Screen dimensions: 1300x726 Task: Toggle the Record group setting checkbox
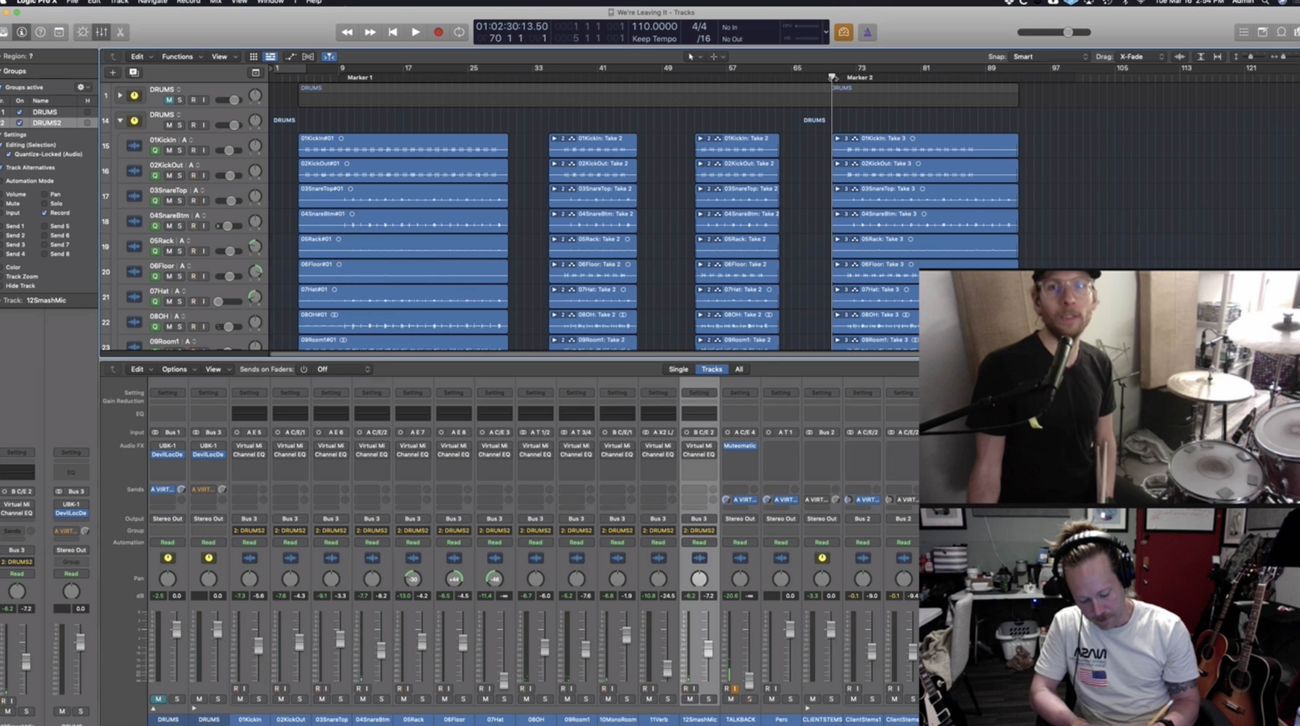tap(44, 213)
